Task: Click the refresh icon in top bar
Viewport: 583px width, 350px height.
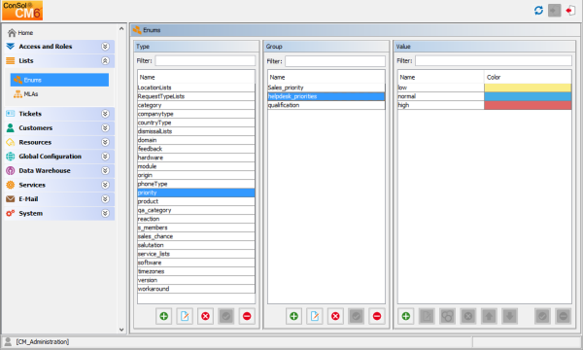Action: 538,10
